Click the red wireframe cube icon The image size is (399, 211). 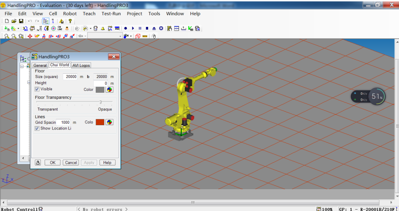tap(137, 36)
